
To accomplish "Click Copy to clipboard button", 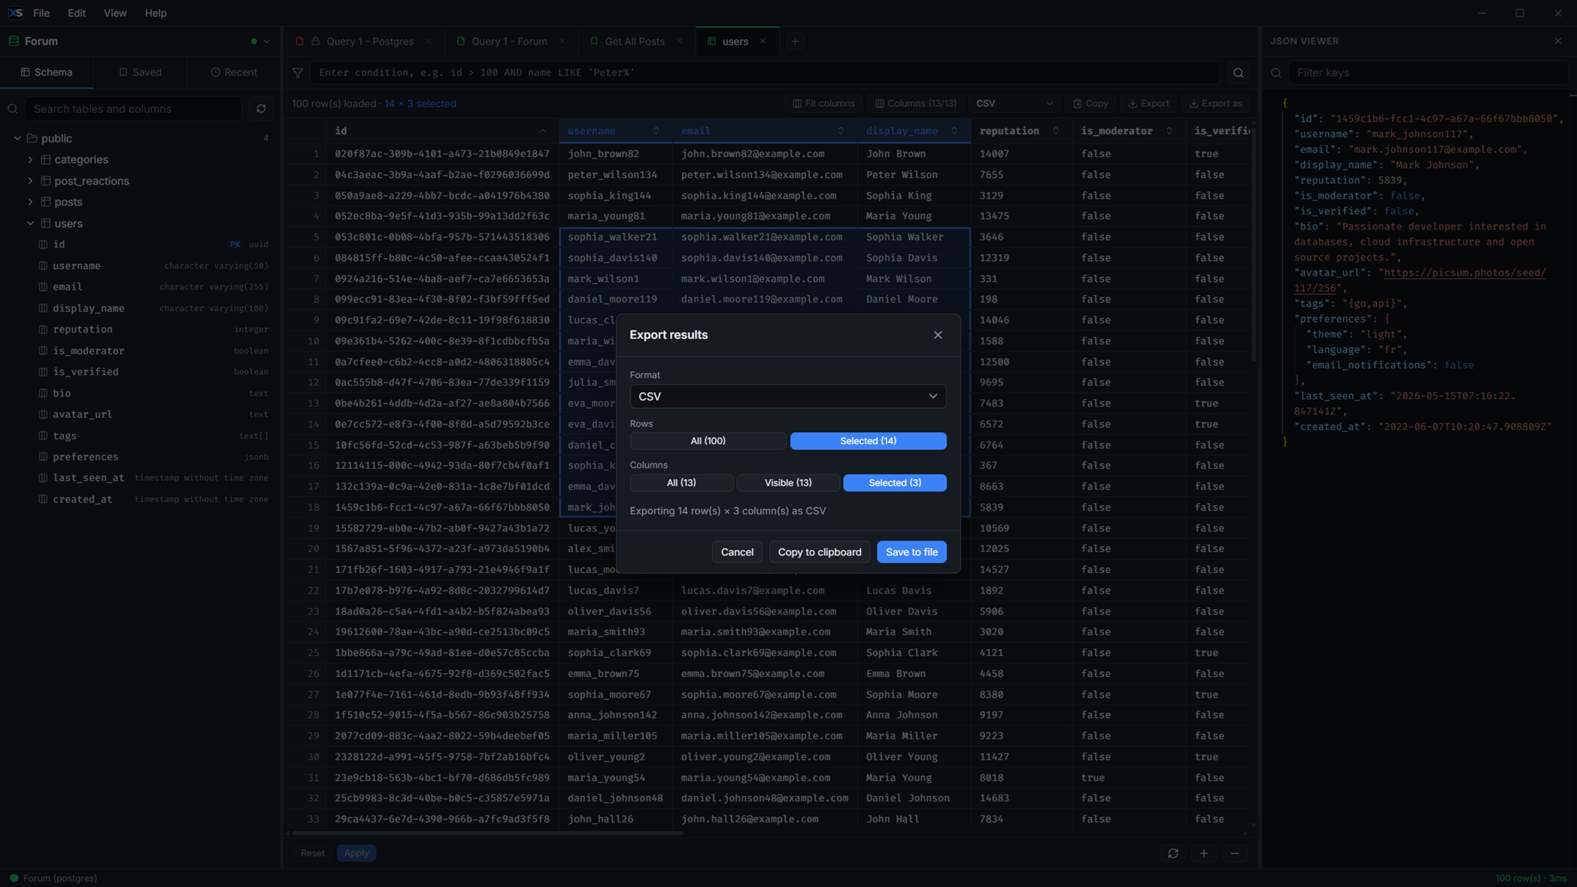I will 819,552.
